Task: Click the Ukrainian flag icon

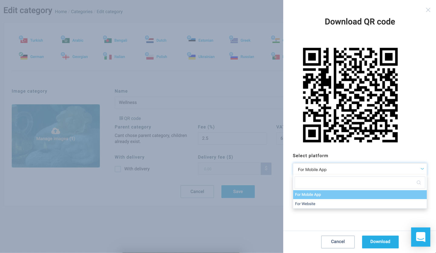Action: point(192,57)
